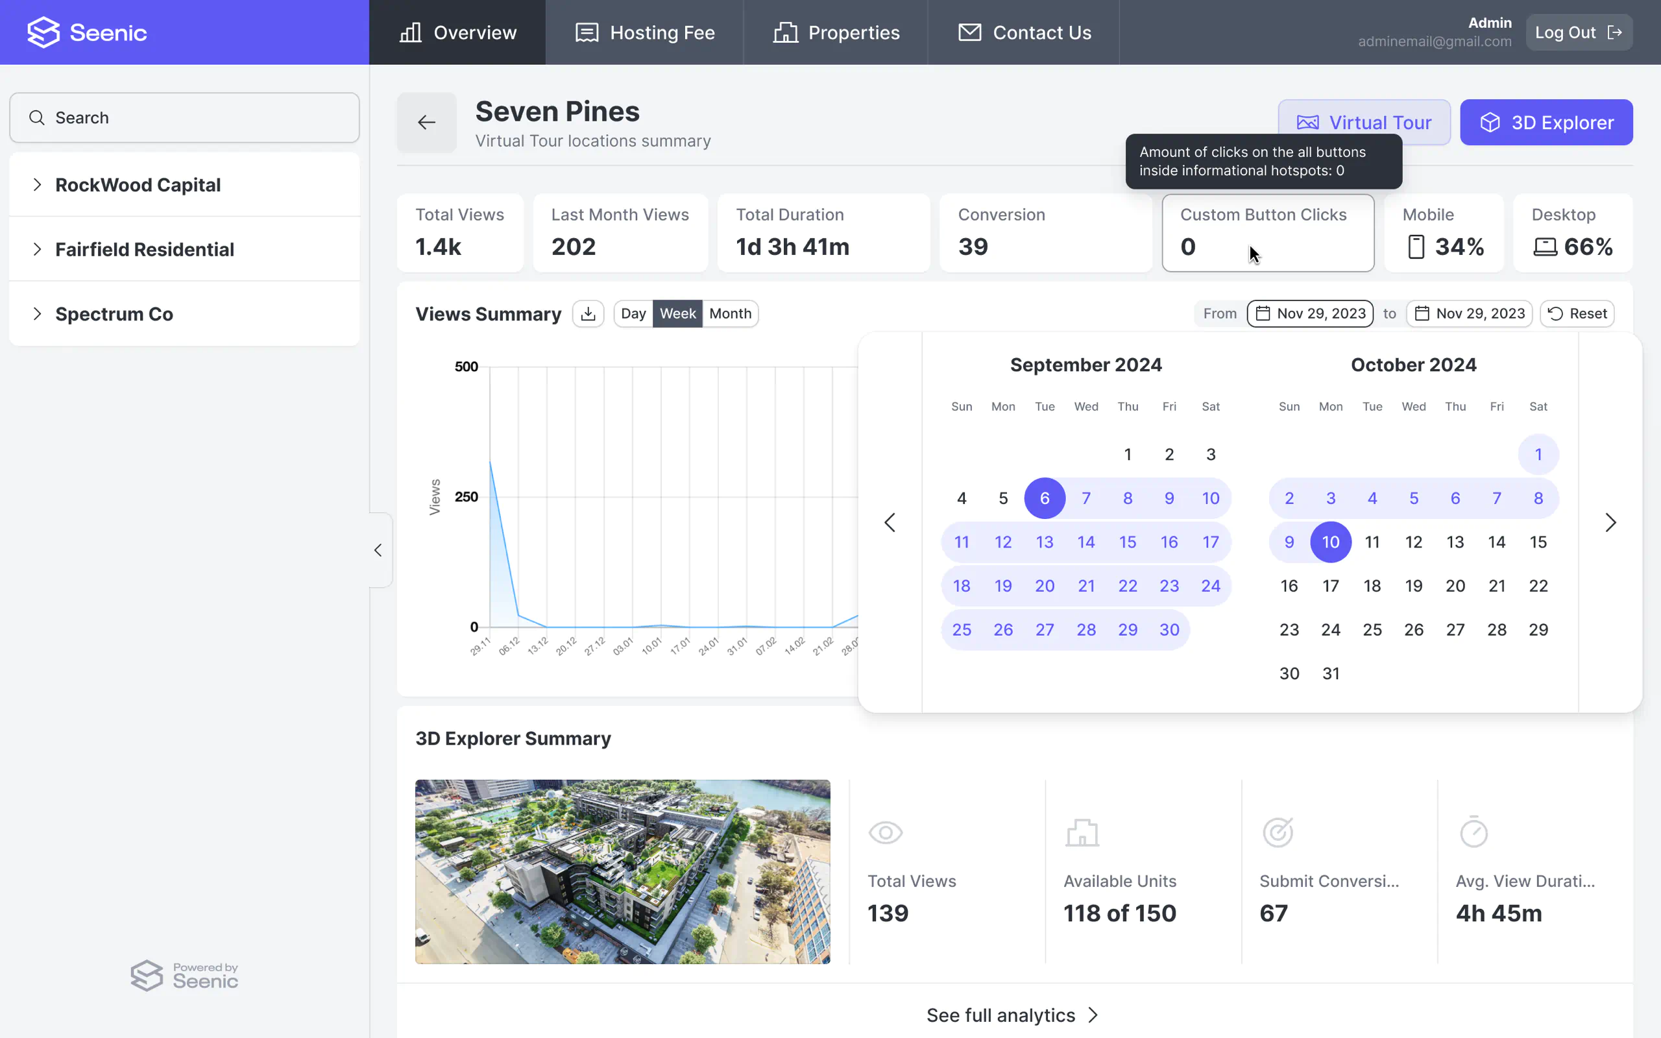Click the back arrow beside Seven Pines
The image size is (1661, 1038).
coord(426,122)
